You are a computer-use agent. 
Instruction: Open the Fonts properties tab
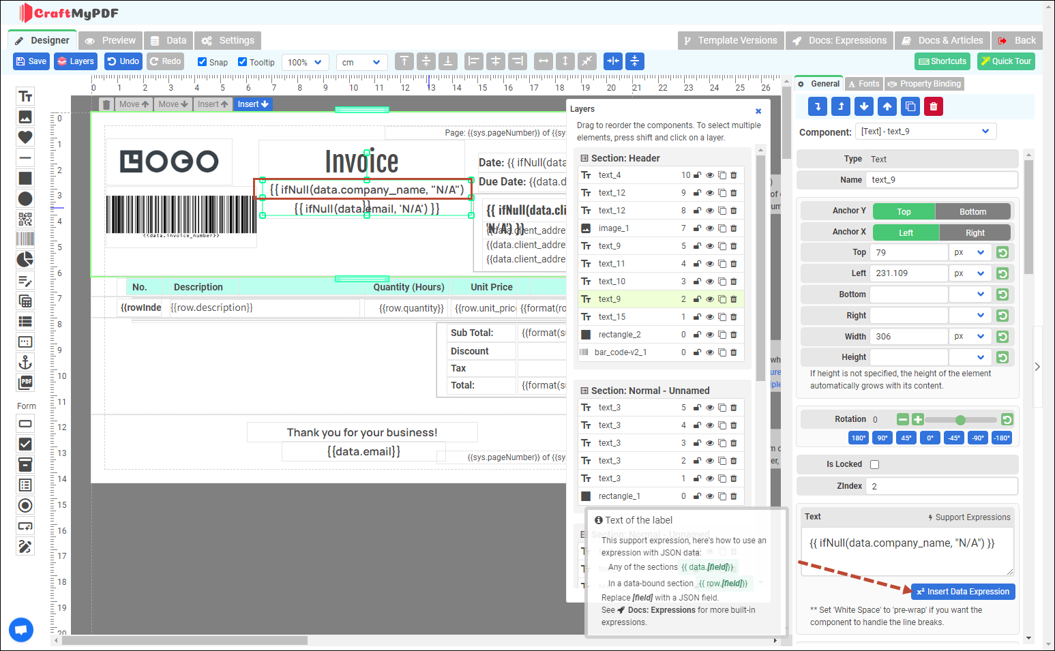point(864,84)
